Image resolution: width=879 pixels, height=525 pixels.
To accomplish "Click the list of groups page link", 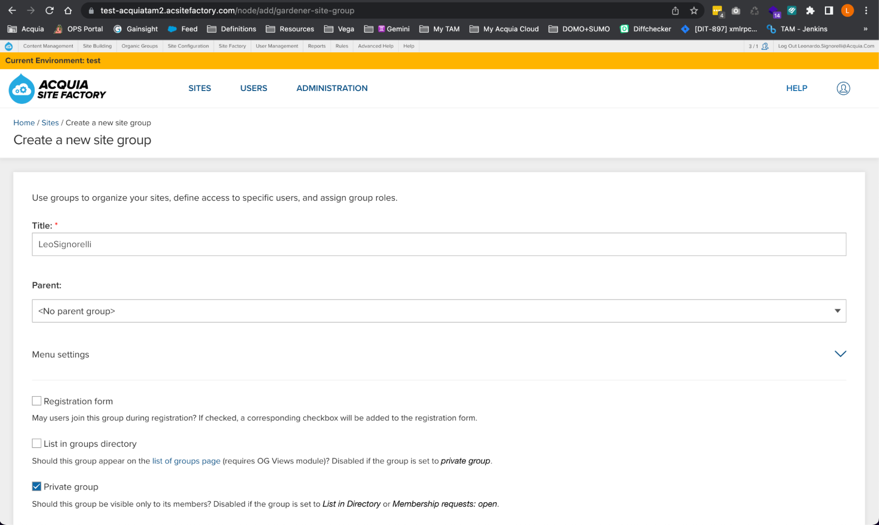I will pyautogui.click(x=186, y=461).
